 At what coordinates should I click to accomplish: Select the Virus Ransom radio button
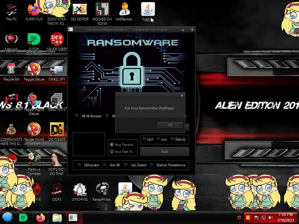point(112,145)
